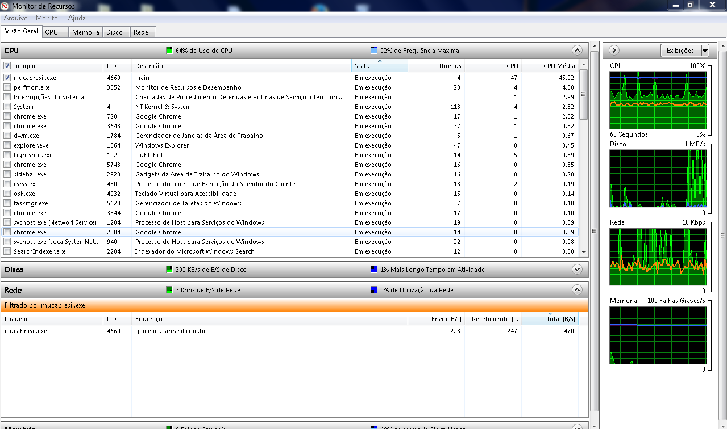Open the Exibições dropdown arrow

(705, 51)
